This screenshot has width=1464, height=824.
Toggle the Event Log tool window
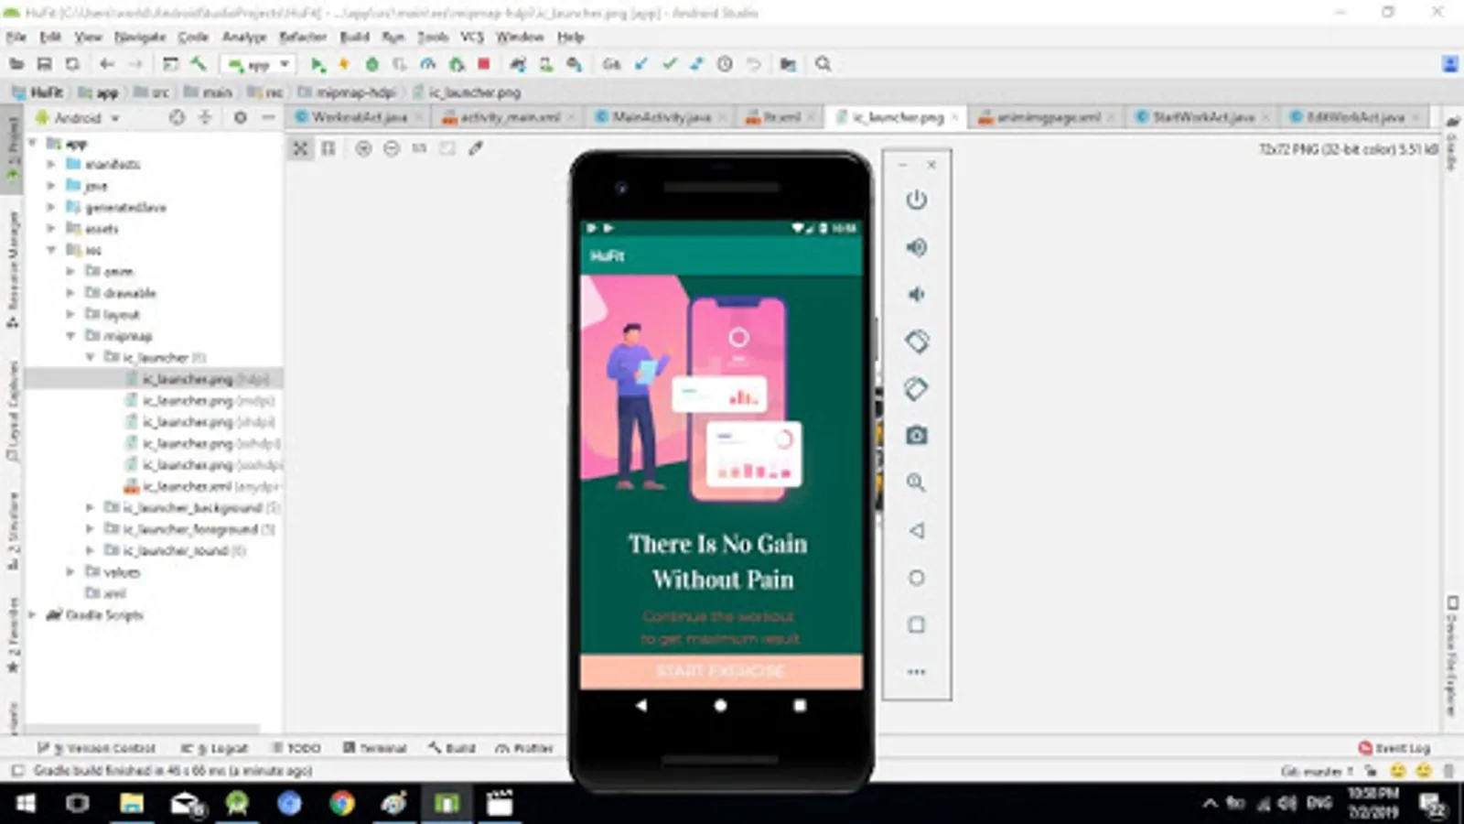tap(1394, 748)
